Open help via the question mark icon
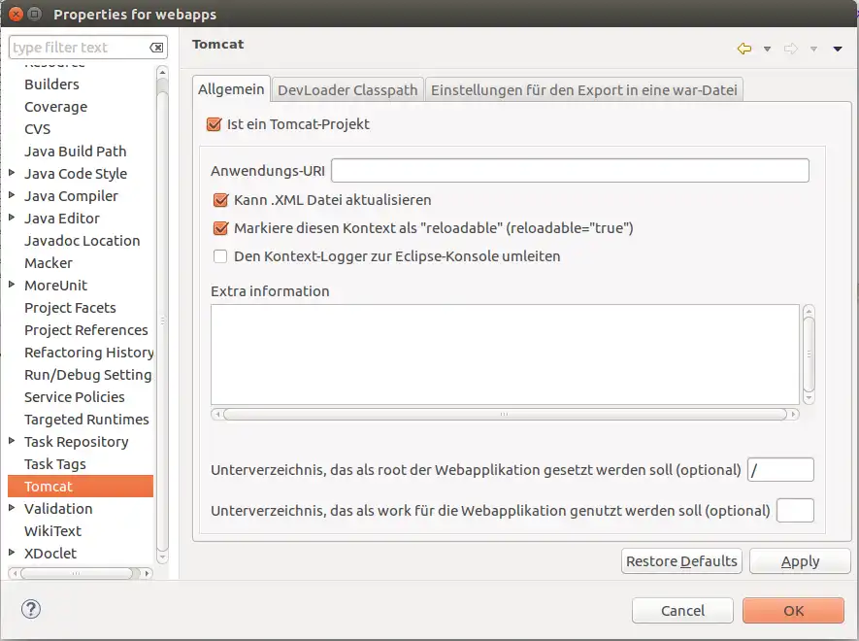Screen dimensions: 859x641 click(31, 609)
